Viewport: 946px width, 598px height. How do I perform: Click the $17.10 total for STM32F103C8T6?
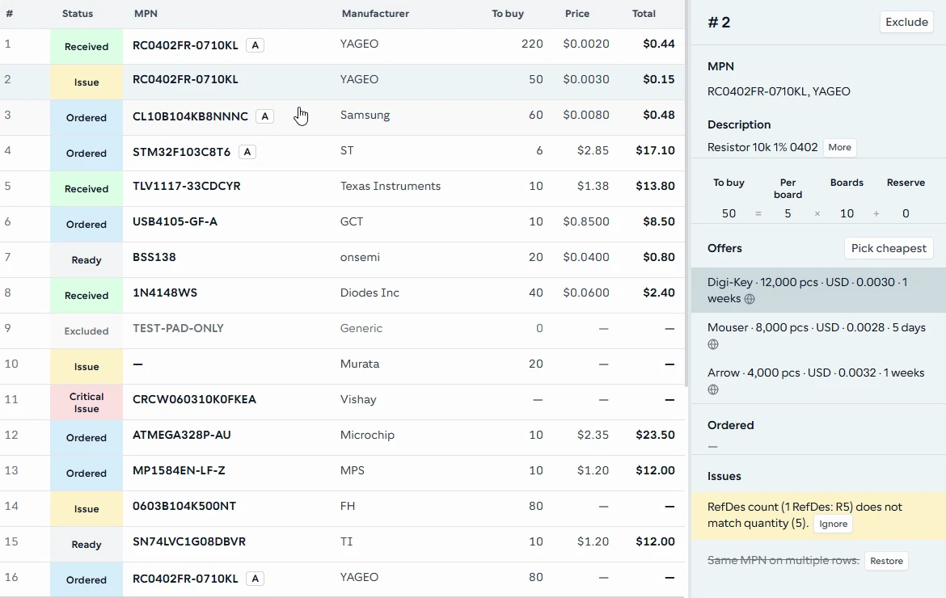655,150
